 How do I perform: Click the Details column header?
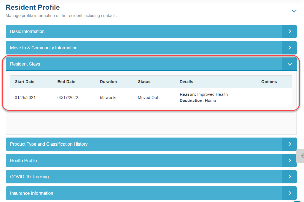pos(186,82)
